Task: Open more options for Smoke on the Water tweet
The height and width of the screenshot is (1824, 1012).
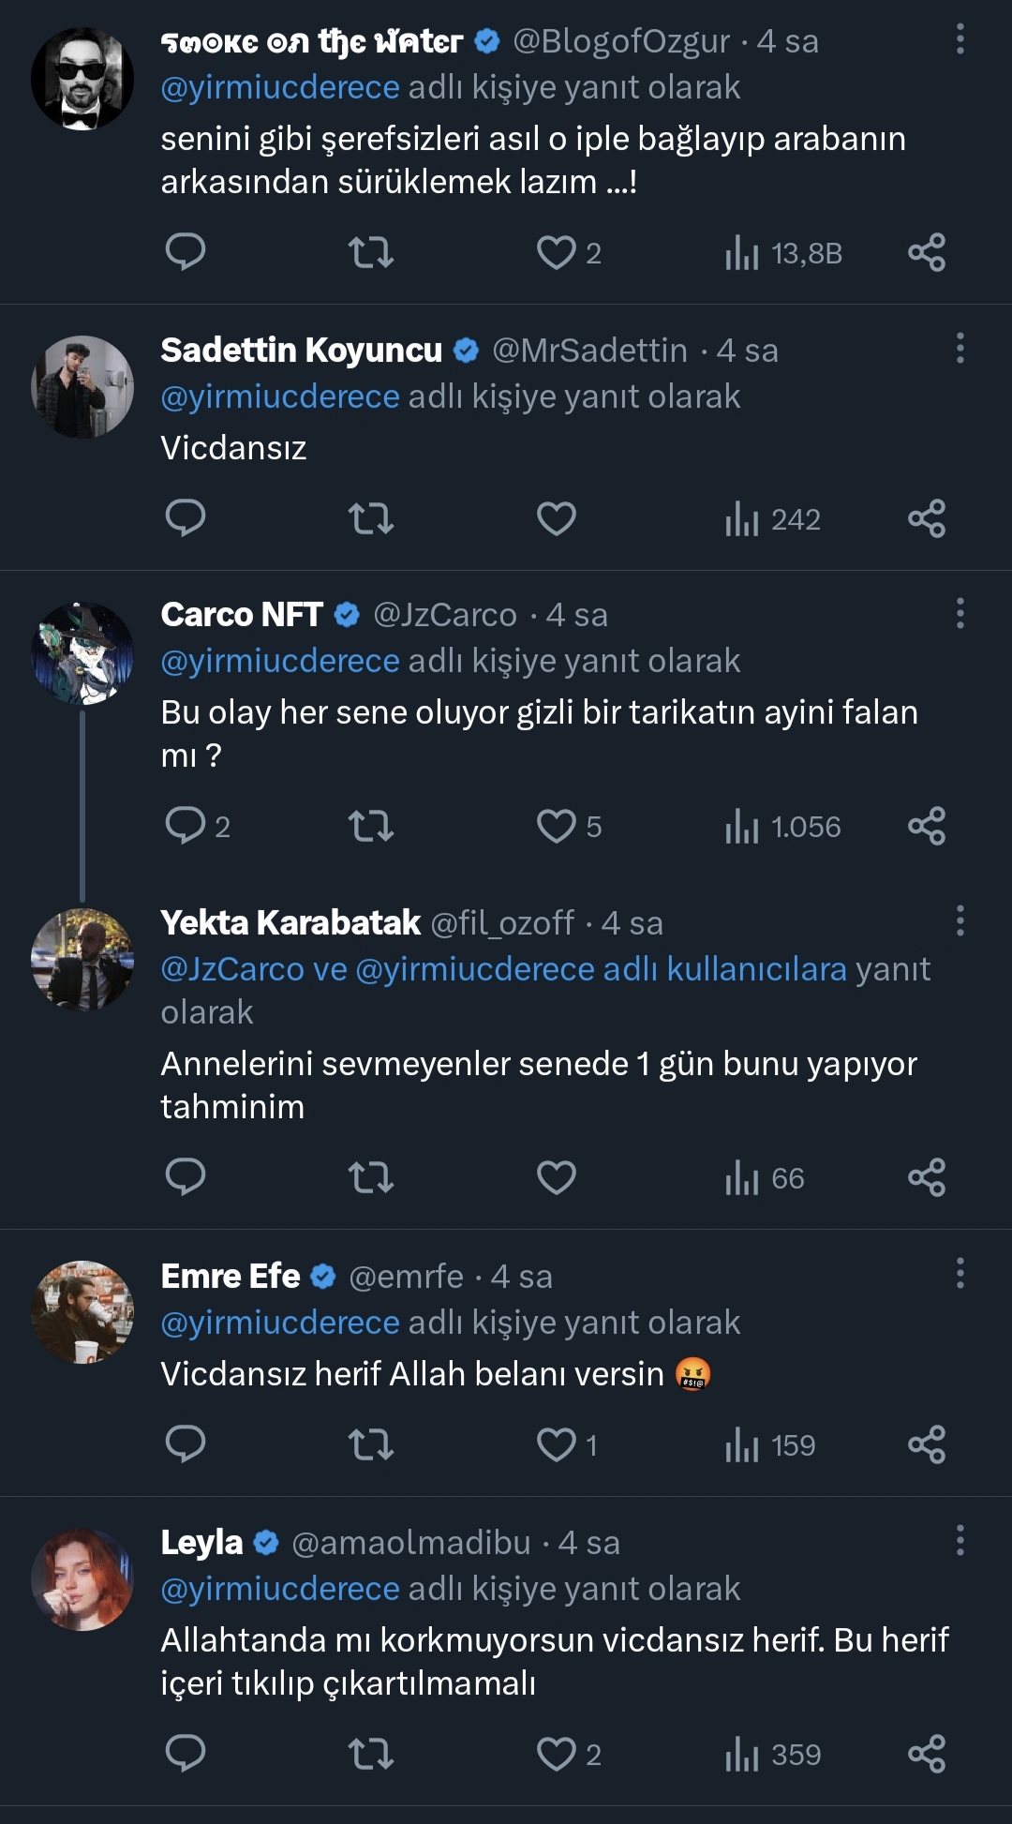Action: pos(960,39)
